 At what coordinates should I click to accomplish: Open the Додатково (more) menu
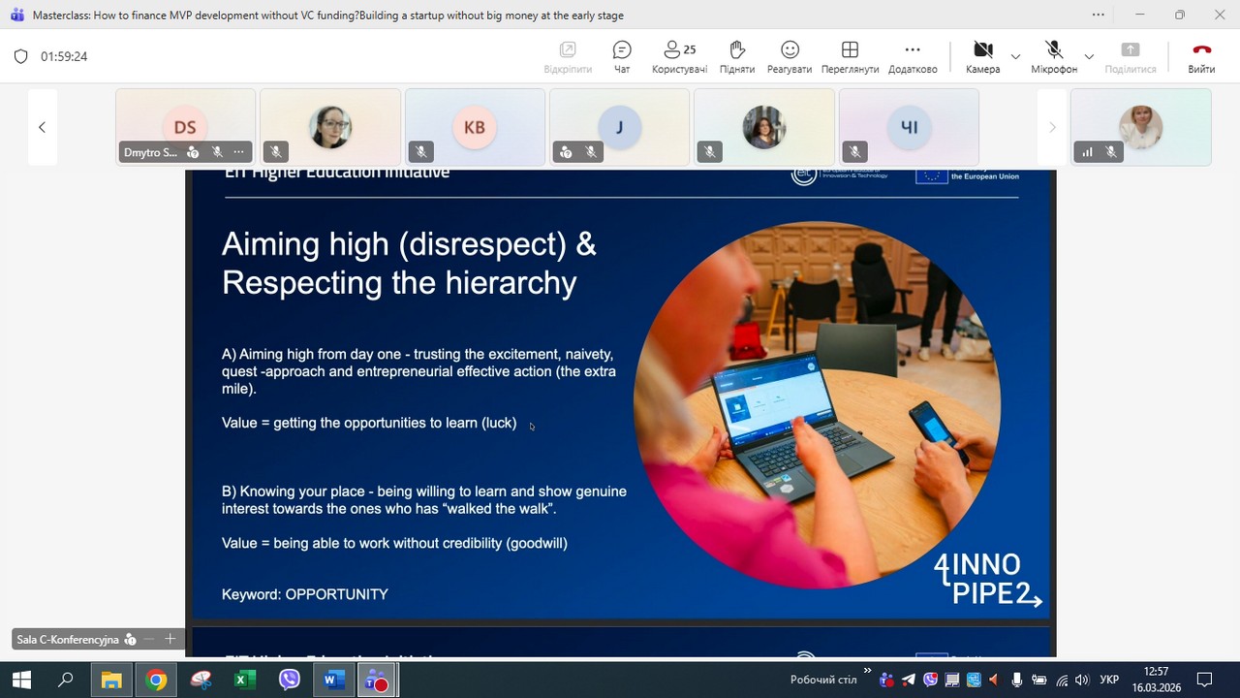tap(912, 56)
